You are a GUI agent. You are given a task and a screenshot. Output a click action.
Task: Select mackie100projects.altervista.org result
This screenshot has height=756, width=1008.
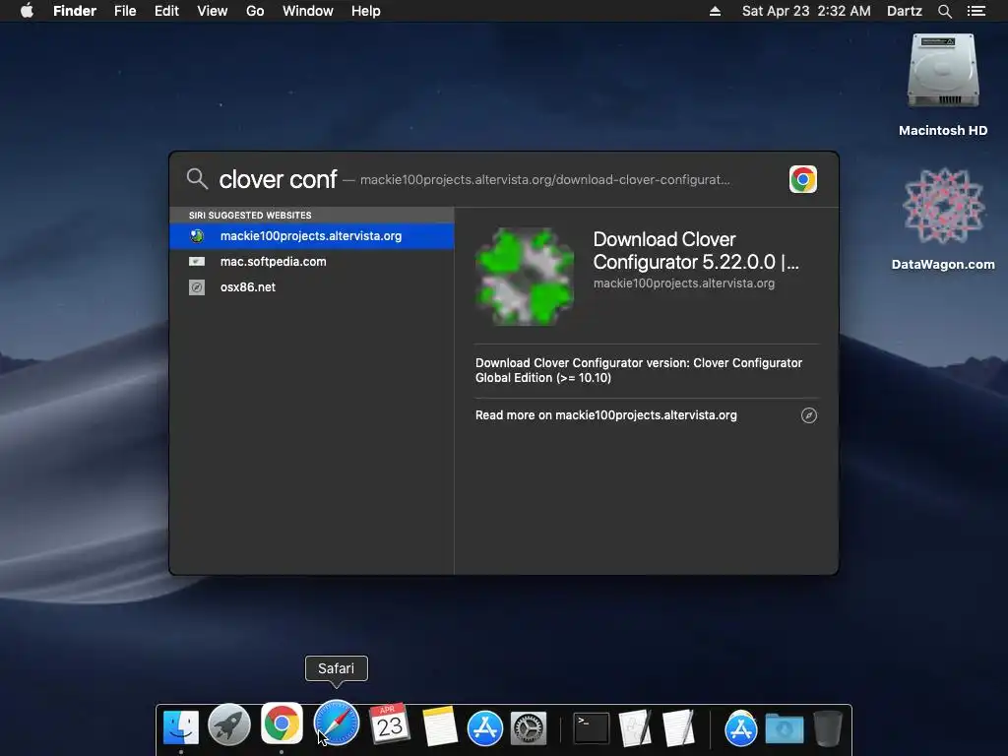point(312,236)
